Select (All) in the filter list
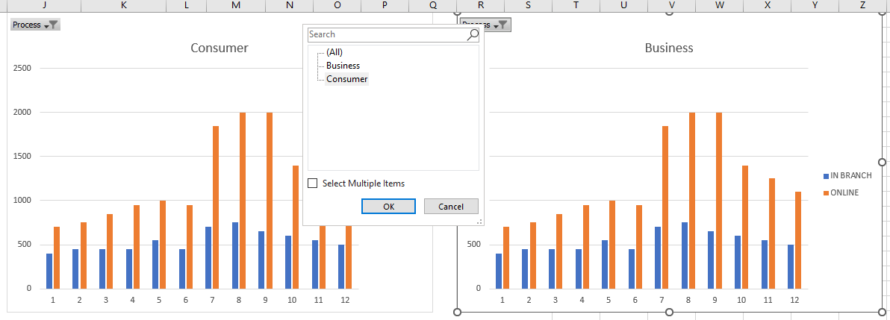This screenshot has height=320, width=890. (334, 52)
